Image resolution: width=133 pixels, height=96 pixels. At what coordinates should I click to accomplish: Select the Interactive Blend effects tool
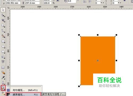[x=3, y=72]
